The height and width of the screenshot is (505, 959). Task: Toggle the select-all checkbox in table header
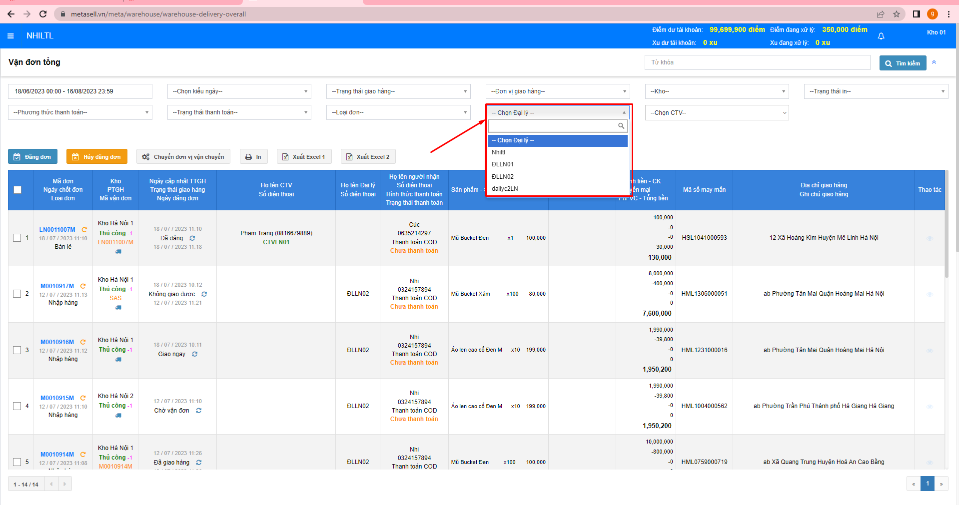(x=17, y=190)
